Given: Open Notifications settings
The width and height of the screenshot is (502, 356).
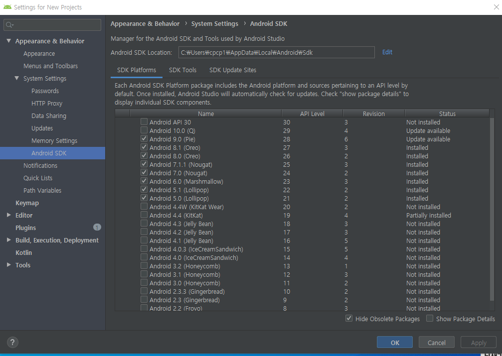Looking at the screenshot, I should pyautogui.click(x=40, y=165).
